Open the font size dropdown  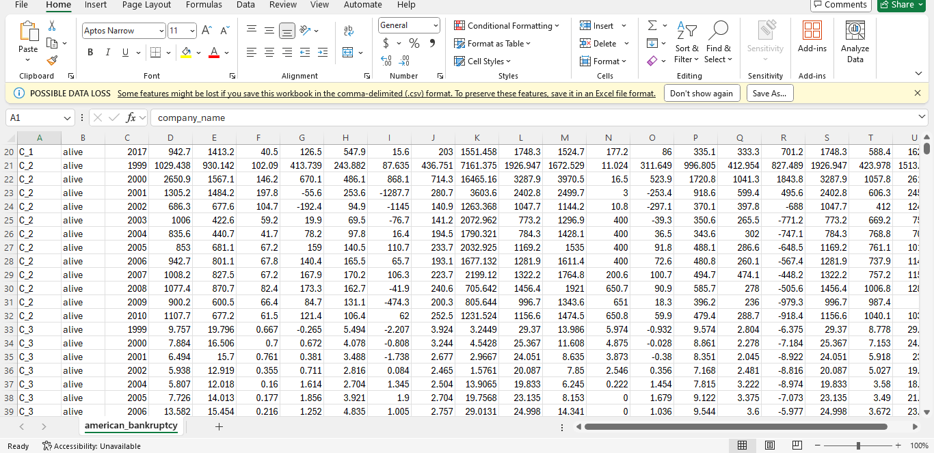192,31
